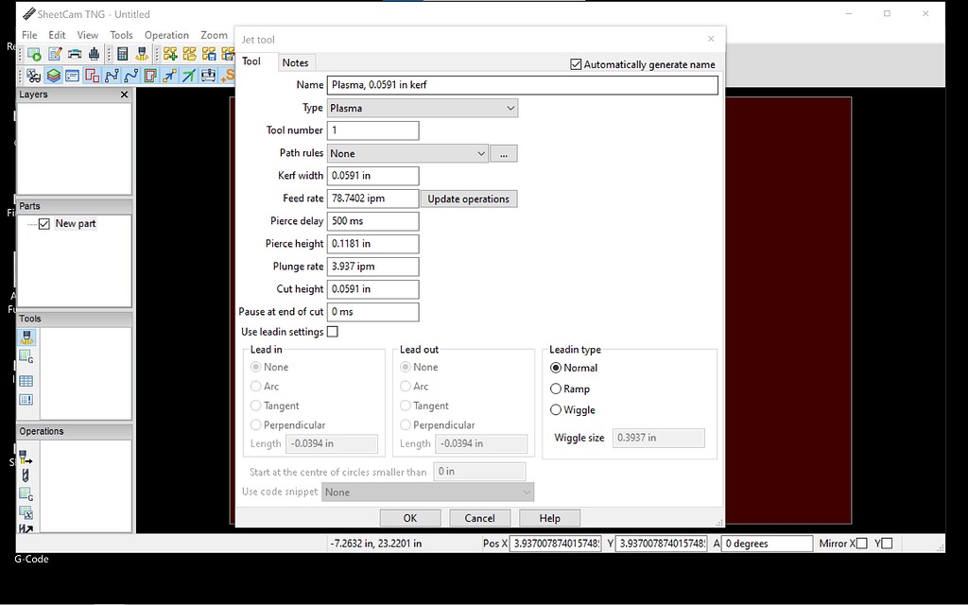Open the Type dropdown showing Plasma

[x=422, y=108]
